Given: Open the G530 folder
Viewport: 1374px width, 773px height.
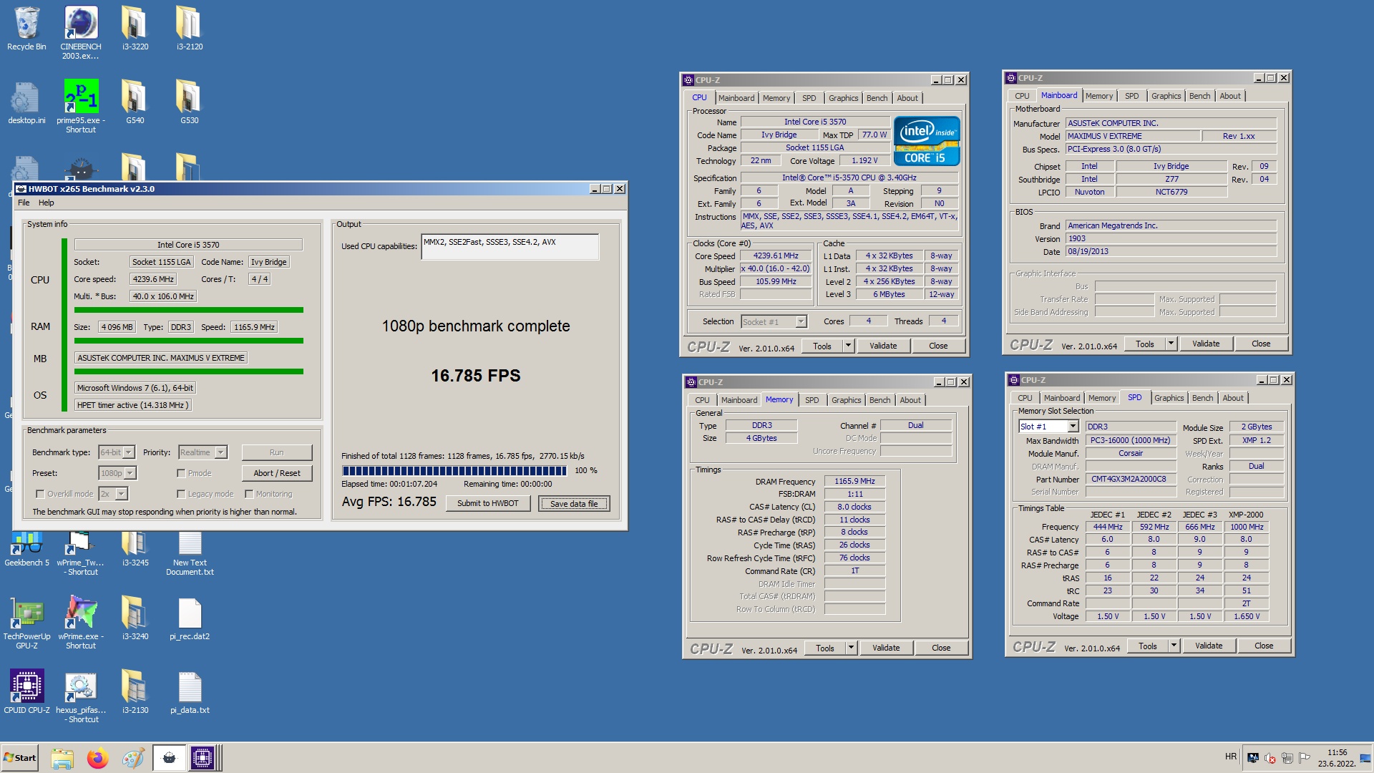Looking at the screenshot, I should (x=190, y=102).
